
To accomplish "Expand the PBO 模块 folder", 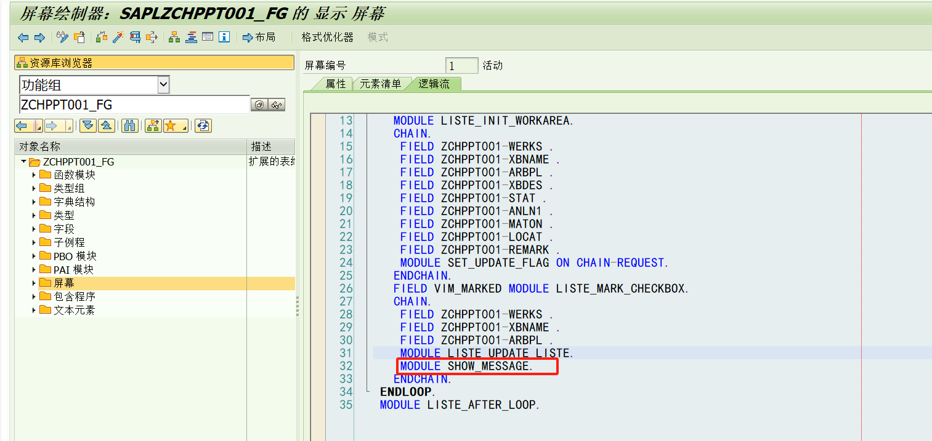I will tap(34, 256).
